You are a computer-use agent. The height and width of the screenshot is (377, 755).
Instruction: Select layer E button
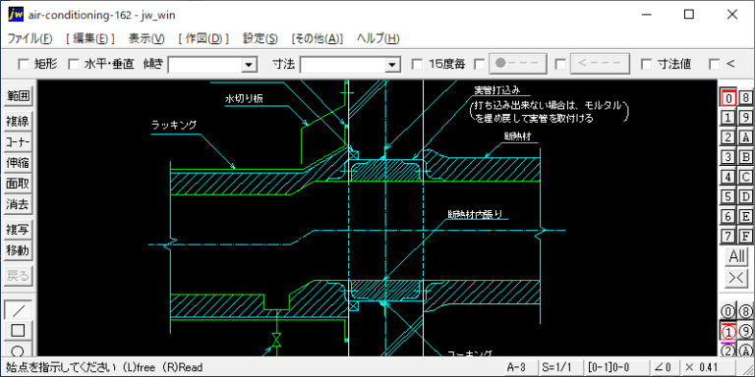[x=746, y=216]
